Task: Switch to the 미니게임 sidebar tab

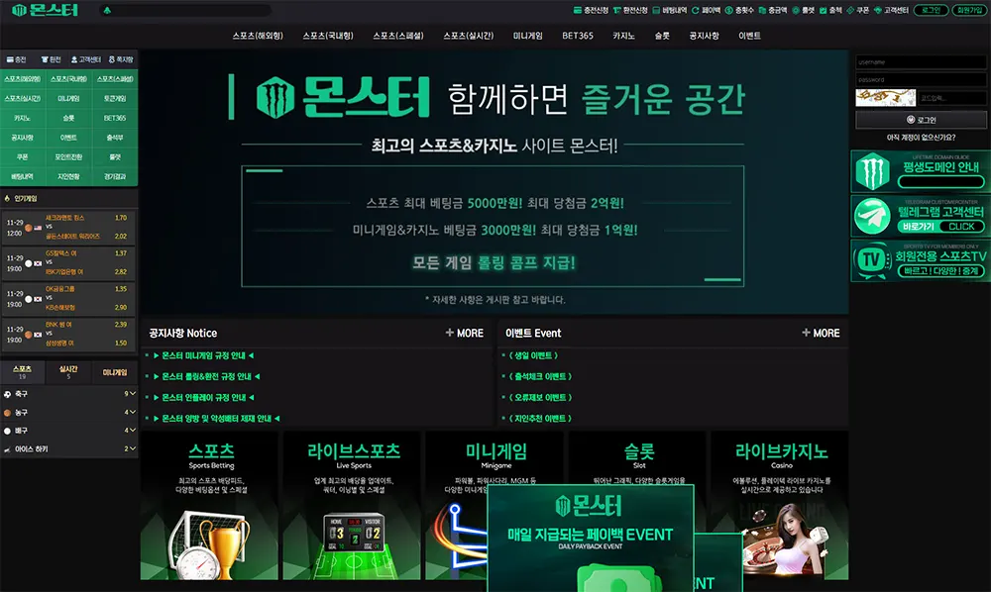Action: click(115, 372)
